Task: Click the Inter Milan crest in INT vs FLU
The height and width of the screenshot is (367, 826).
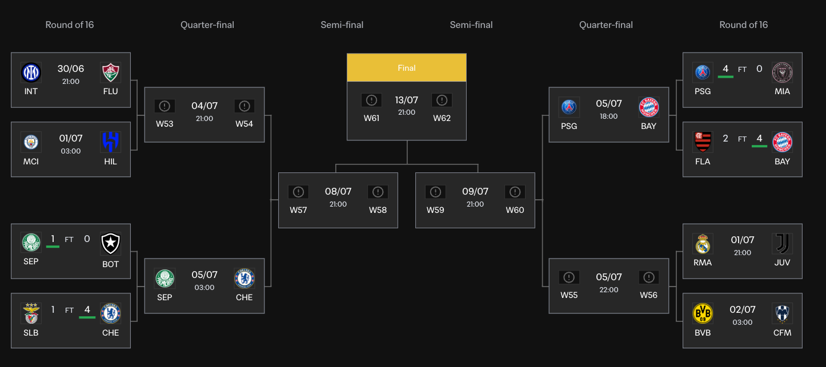Action: [31, 72]
